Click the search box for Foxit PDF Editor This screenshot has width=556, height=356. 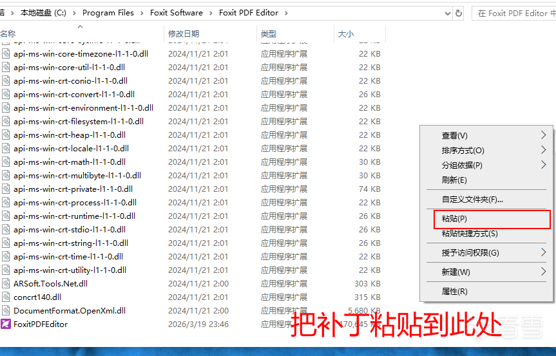(514, 13)
